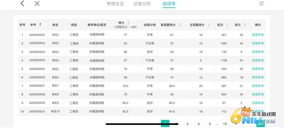View original paper for 学生7

258,86
